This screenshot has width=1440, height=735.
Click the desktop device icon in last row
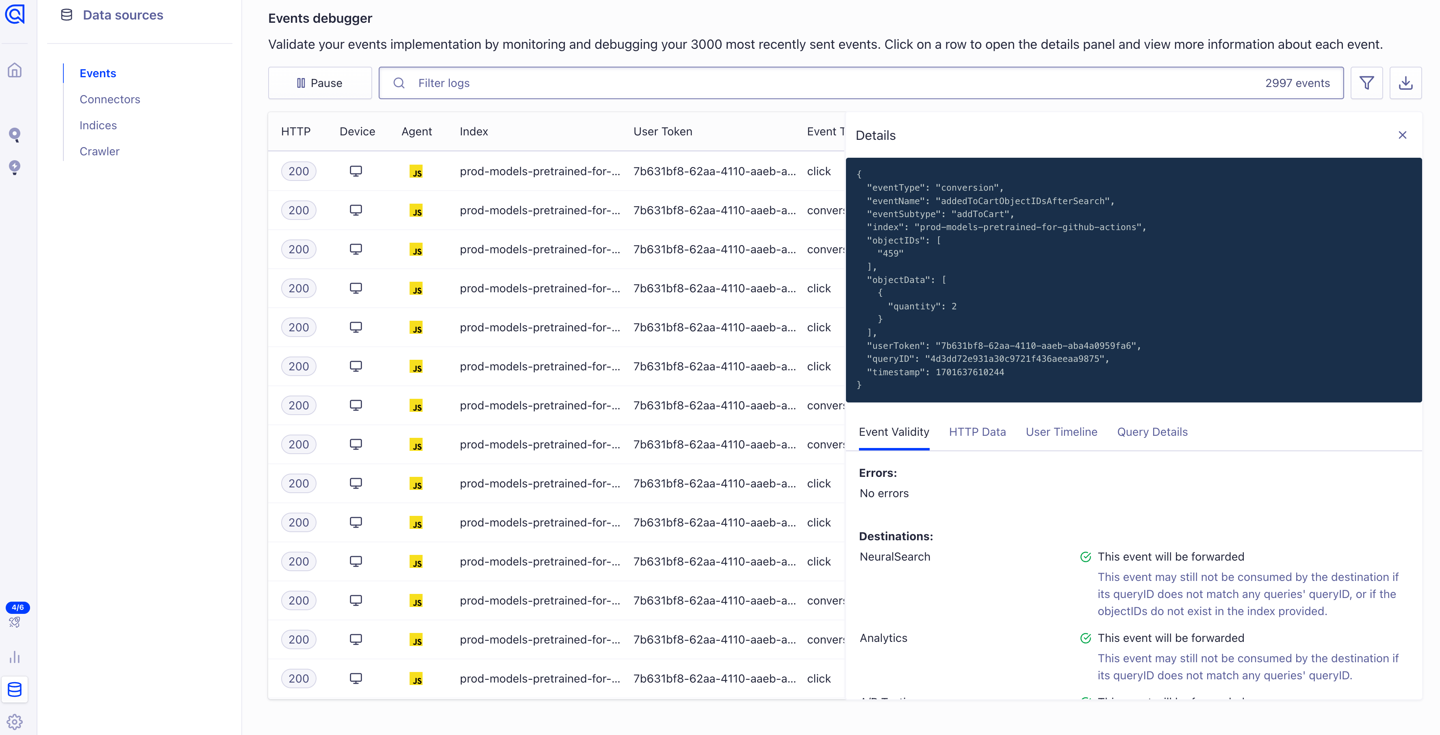point(356,678)
